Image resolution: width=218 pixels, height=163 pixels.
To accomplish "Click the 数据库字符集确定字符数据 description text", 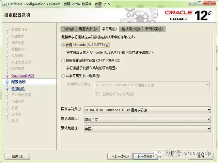I will tap(98, 37).
